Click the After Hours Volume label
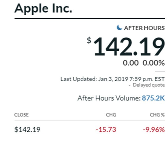Viewport: 168px width, 143px height. tap(109, 98)
